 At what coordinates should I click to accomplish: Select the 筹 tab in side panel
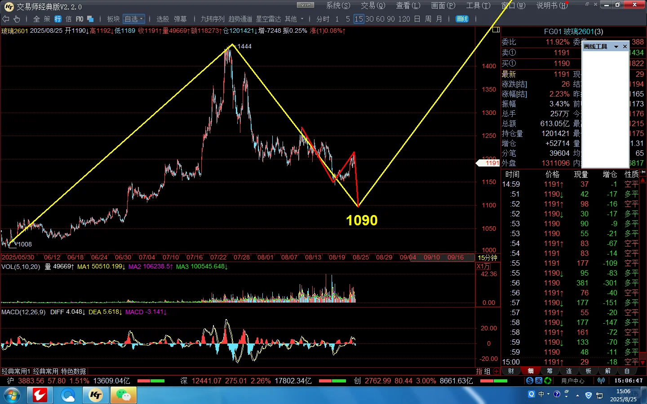click(x=550, y=371)
